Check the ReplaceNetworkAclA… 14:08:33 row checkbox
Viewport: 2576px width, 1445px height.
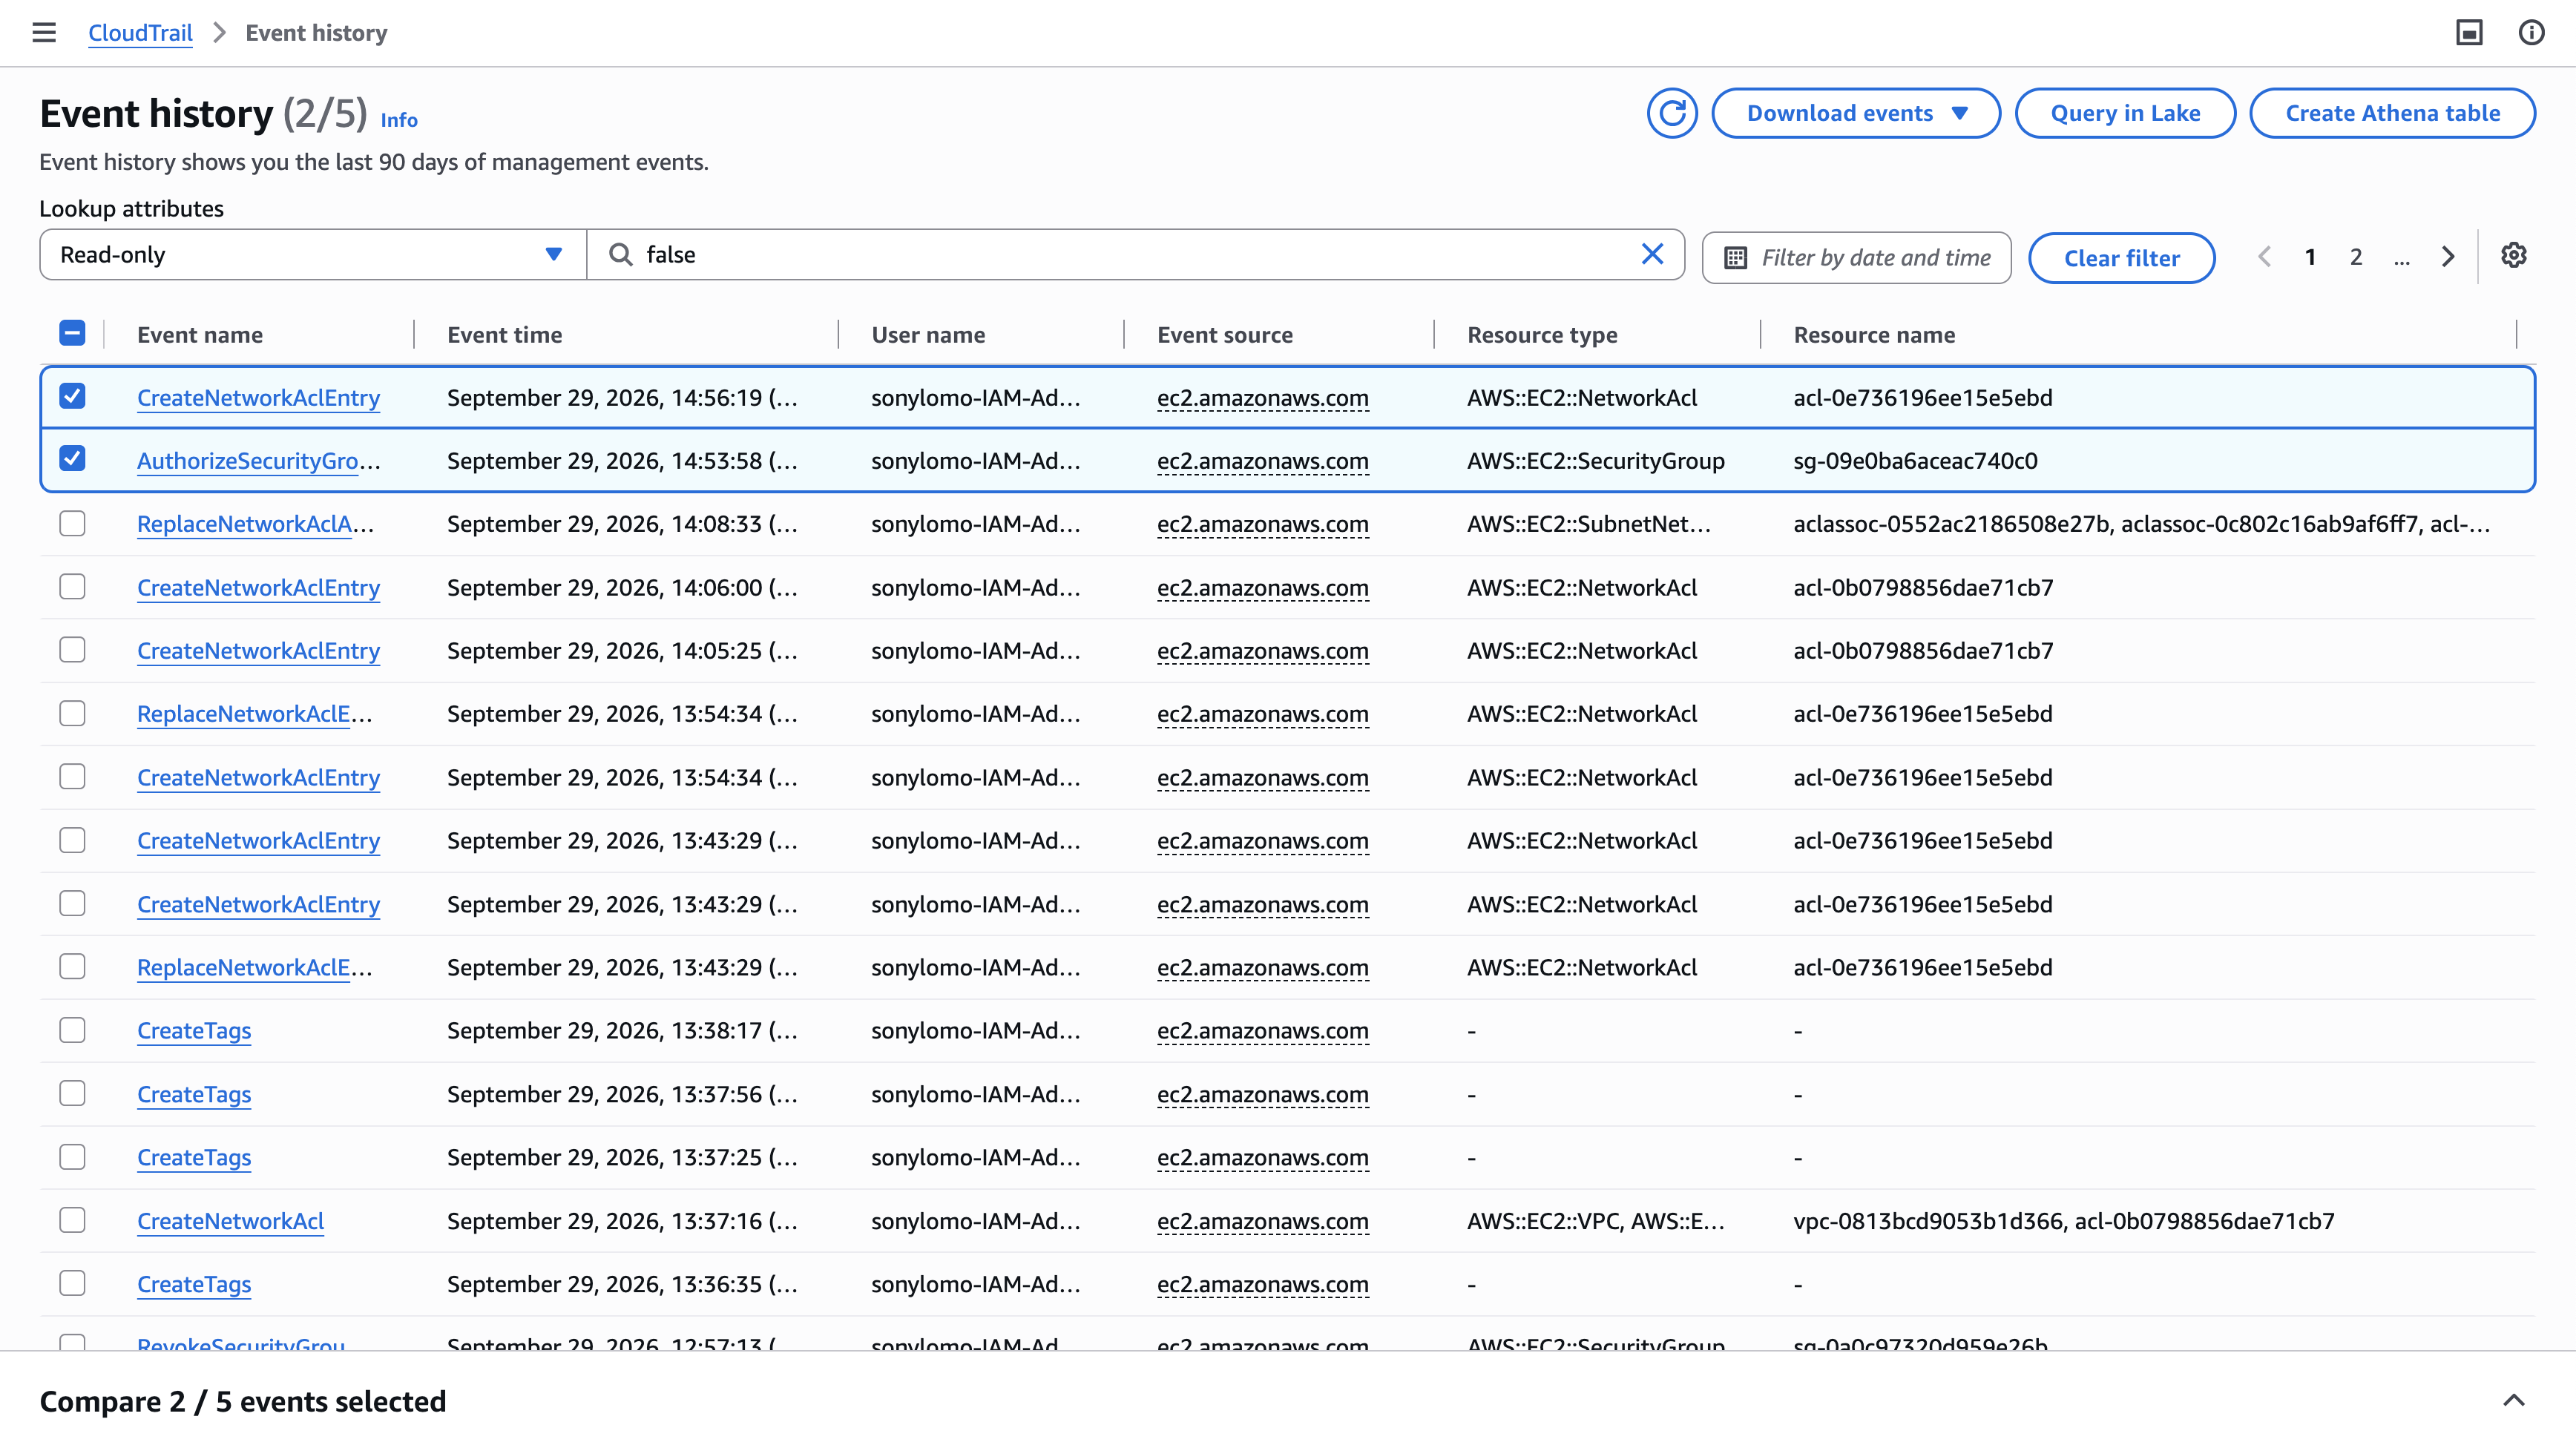coord(72,523)
